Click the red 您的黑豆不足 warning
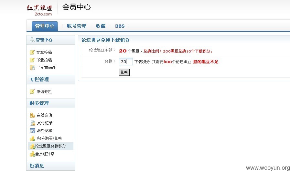290x171 pixels. coord(206,62)
